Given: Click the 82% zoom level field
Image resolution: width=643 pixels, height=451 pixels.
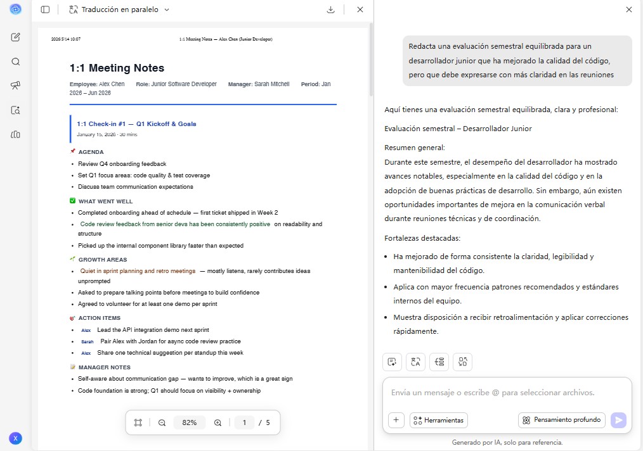Looking at the screenshot, I should (190, 422).
